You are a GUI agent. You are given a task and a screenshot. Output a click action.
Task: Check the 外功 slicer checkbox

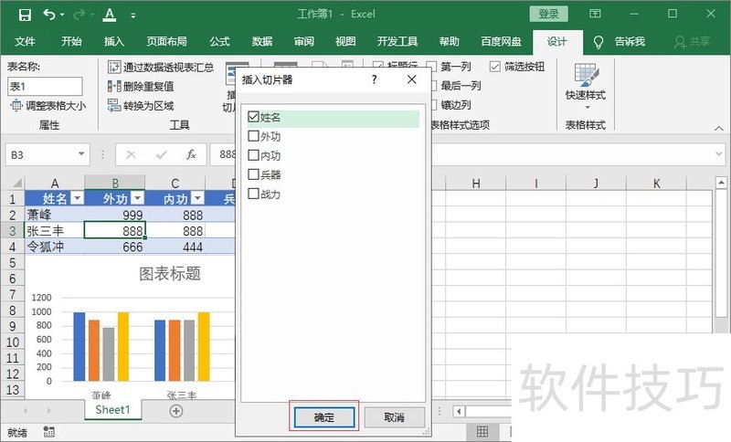[x=253, y=136]
